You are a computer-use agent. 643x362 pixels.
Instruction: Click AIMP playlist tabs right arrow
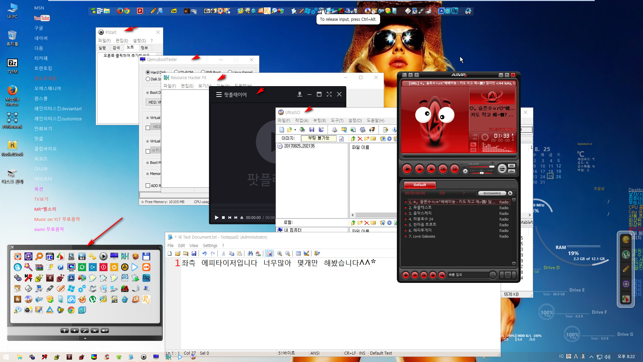(512, 185)
